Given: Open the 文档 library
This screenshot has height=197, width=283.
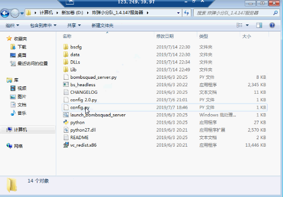Looking at the screenshot, I should click(22, 105).
